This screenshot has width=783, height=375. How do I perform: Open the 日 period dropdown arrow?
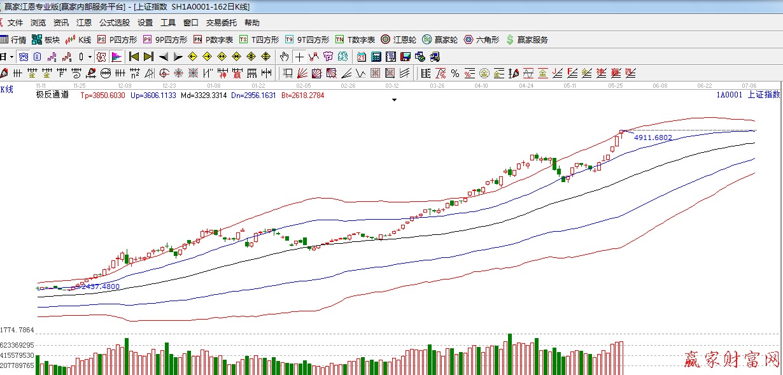[x=11, y=57]
